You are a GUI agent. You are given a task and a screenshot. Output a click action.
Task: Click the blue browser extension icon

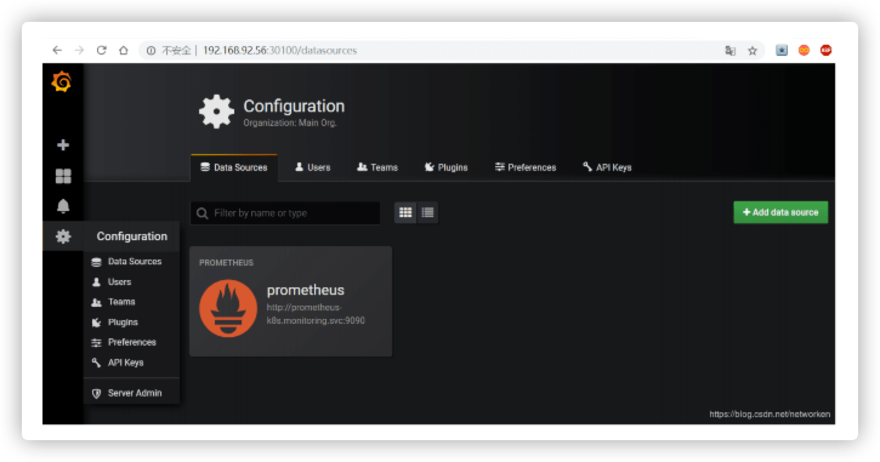click(x=782, y=50)
